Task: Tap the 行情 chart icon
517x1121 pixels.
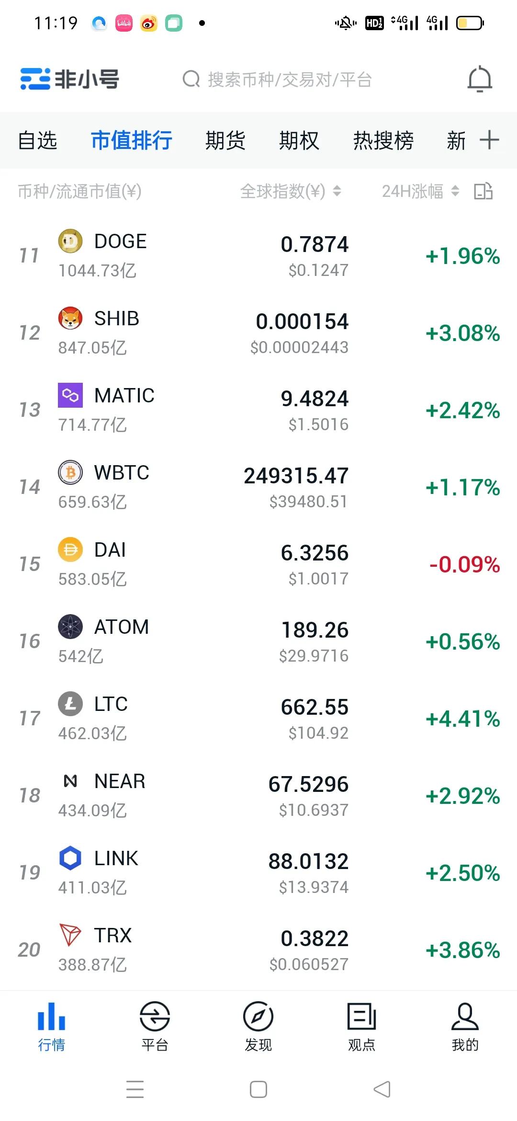Action: [51, 1016]
